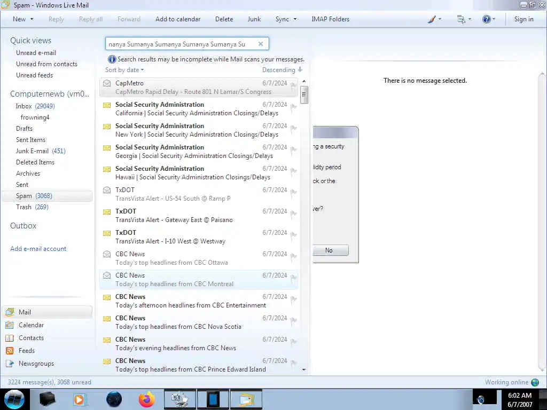
Task: Open CBC Nova Scotia headlines message
Action: (199, 322)
